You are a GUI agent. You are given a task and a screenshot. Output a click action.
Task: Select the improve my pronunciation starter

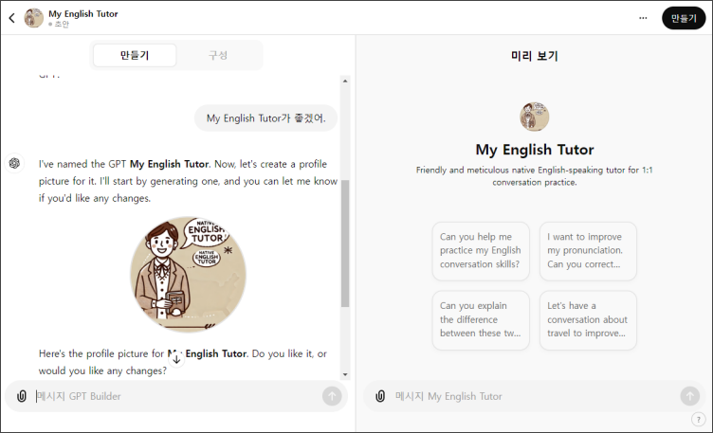588,251
